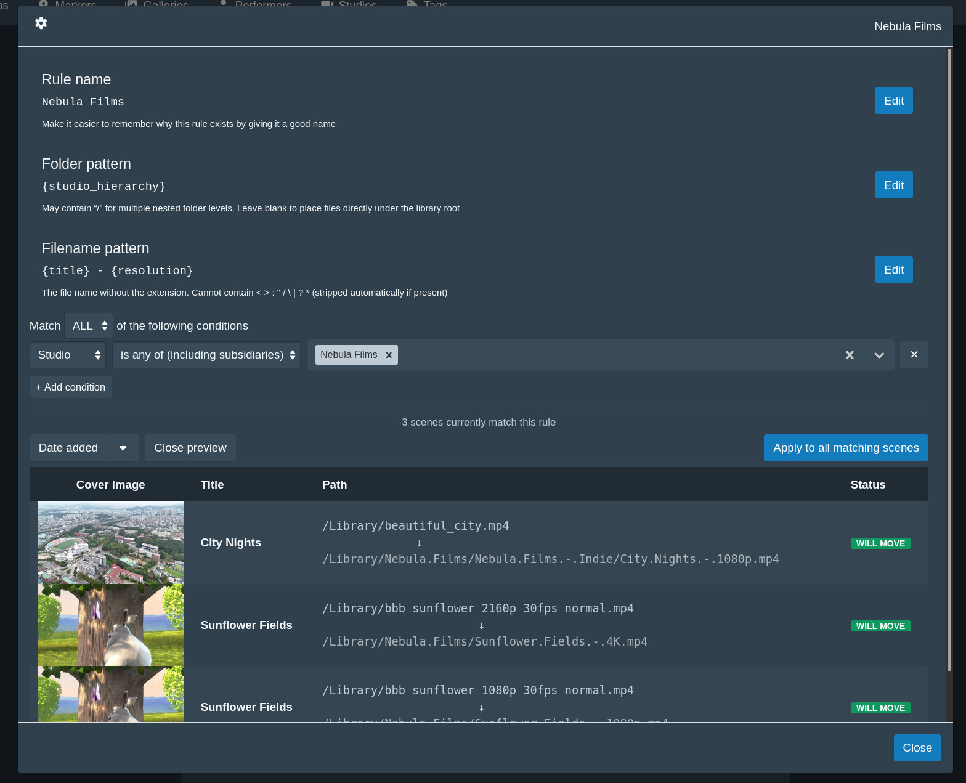Select the City Nights title
The height and width of the screenshot is (783, 966).
coord(231,543)
